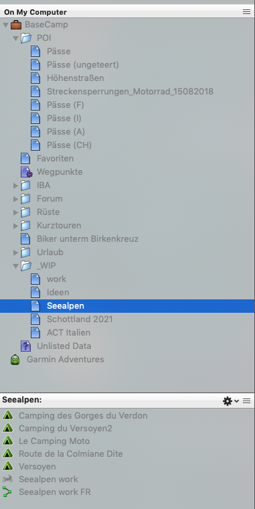
Task: Select the Biker unterm Birkenkreuz list
Action: 88,239
